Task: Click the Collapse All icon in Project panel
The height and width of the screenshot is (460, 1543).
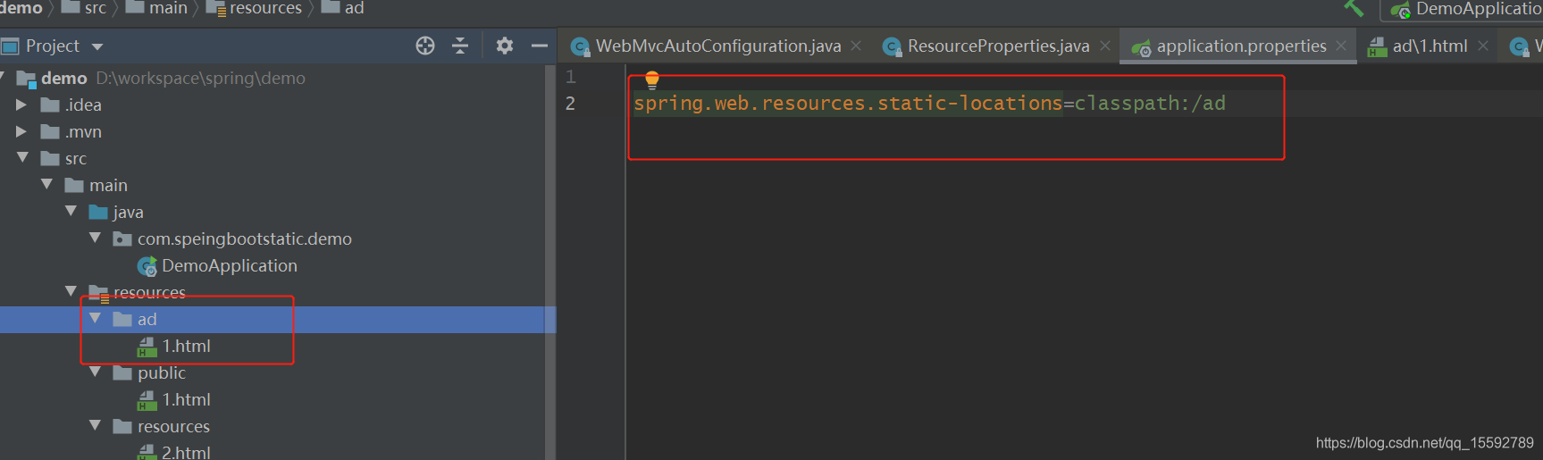Action: click(460, 46)
